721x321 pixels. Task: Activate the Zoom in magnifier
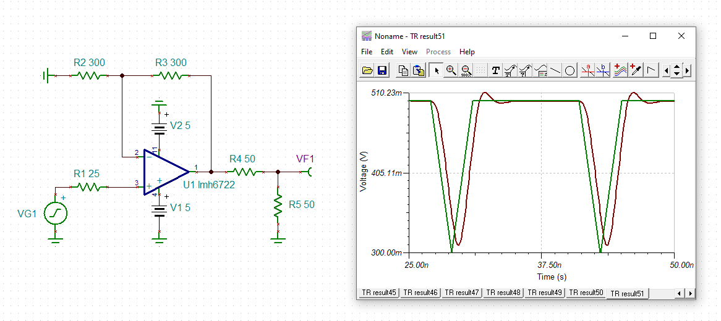click(x=451, y=70)
